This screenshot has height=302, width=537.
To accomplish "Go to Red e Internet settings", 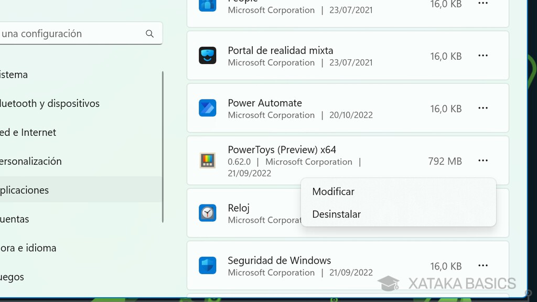I will [28, 132].
